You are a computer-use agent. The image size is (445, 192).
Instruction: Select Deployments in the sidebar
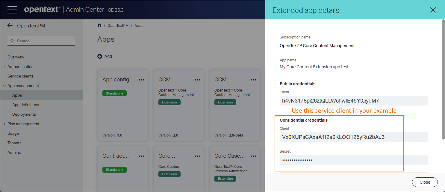[24, 114]
